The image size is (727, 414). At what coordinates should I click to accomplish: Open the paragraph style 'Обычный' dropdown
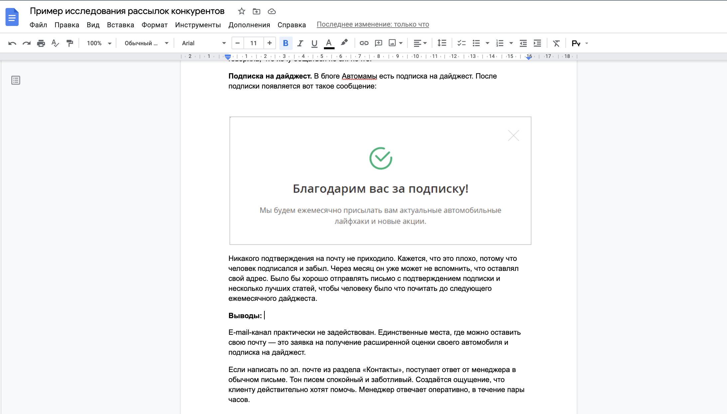[147, 43]
